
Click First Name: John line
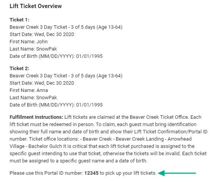point(28,42)
